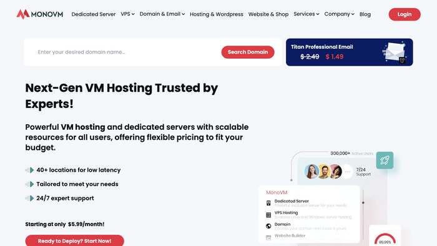Expand the Services dropdown menu
The width and height of the screenshot is (437, 246).
(x=307, y=14)
